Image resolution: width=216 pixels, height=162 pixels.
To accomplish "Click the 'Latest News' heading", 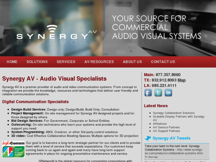I will tap(156, 106).
